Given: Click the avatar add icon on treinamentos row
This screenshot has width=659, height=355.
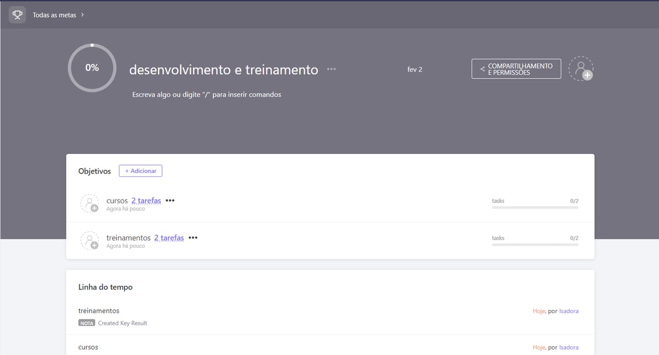Looking at the screenshot, I should (90, 241).
